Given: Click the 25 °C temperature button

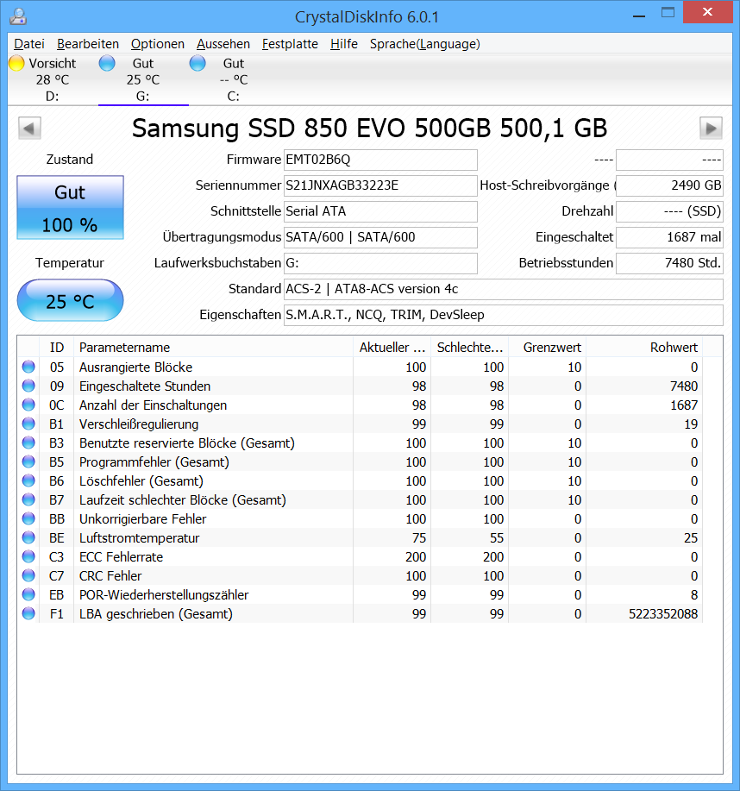Looking at the screenshot, I should tap(70, 301).
